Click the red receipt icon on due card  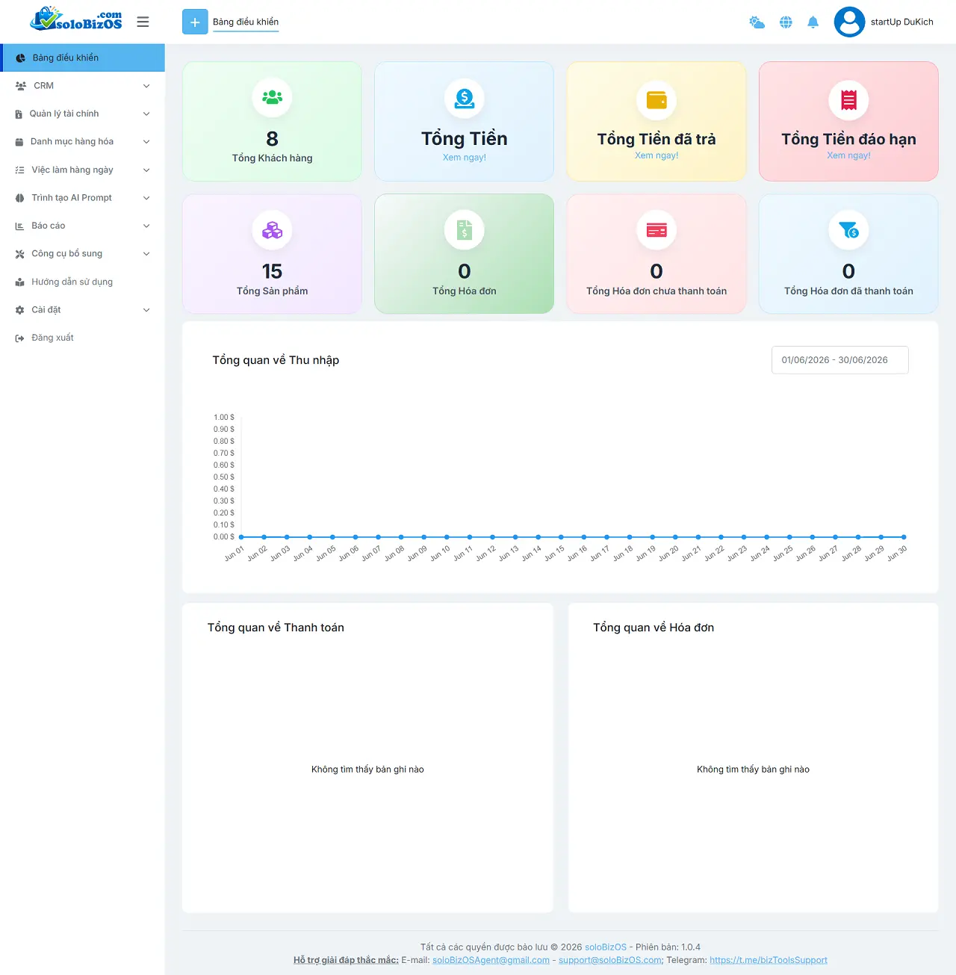(848, 100)
